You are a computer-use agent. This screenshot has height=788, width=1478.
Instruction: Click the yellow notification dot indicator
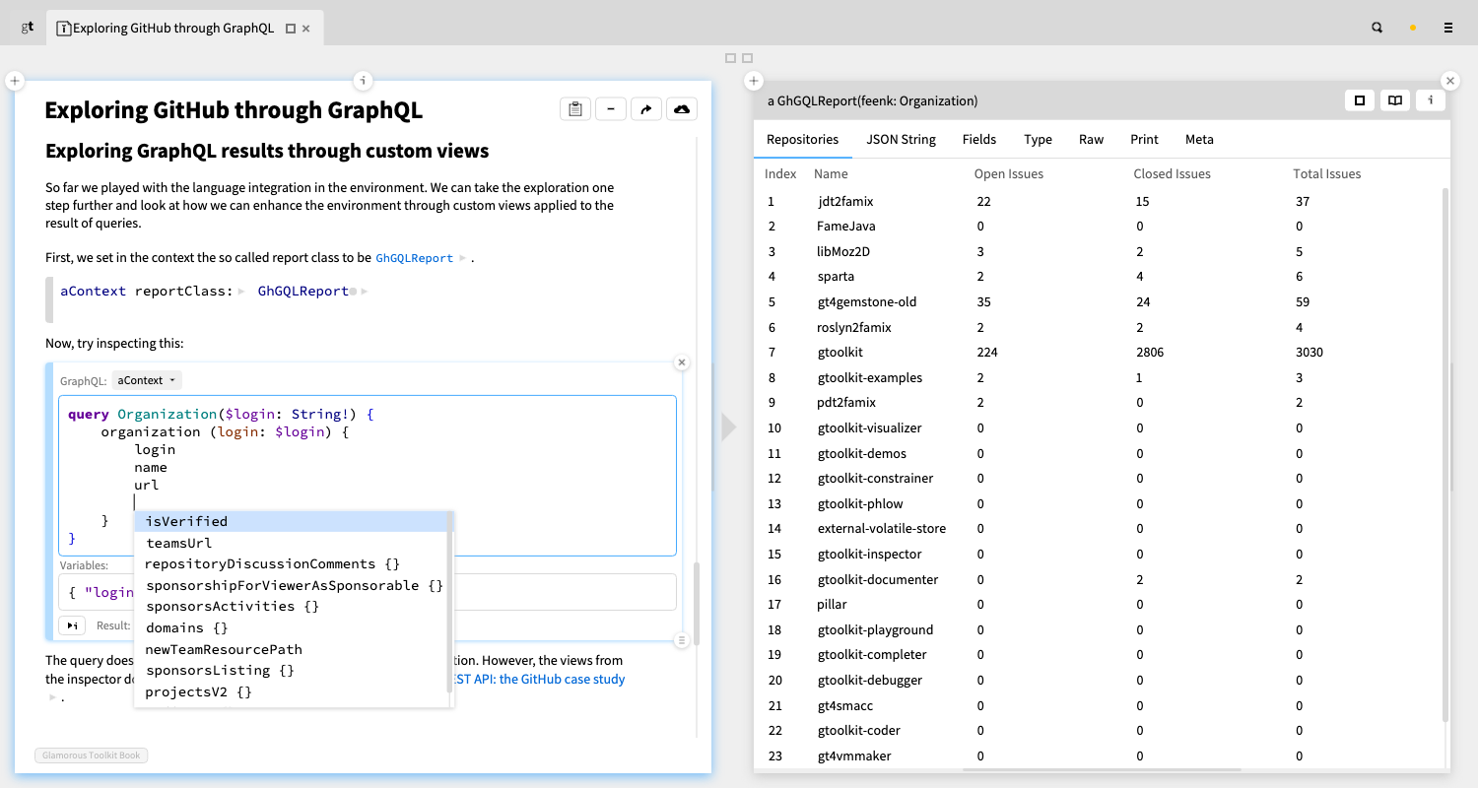tap(1413, 29)
